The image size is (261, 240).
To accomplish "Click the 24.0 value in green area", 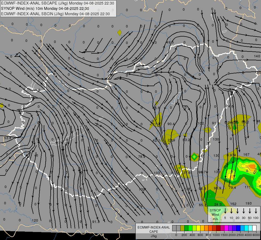I will pyautogui.click(x=218, y=204).
